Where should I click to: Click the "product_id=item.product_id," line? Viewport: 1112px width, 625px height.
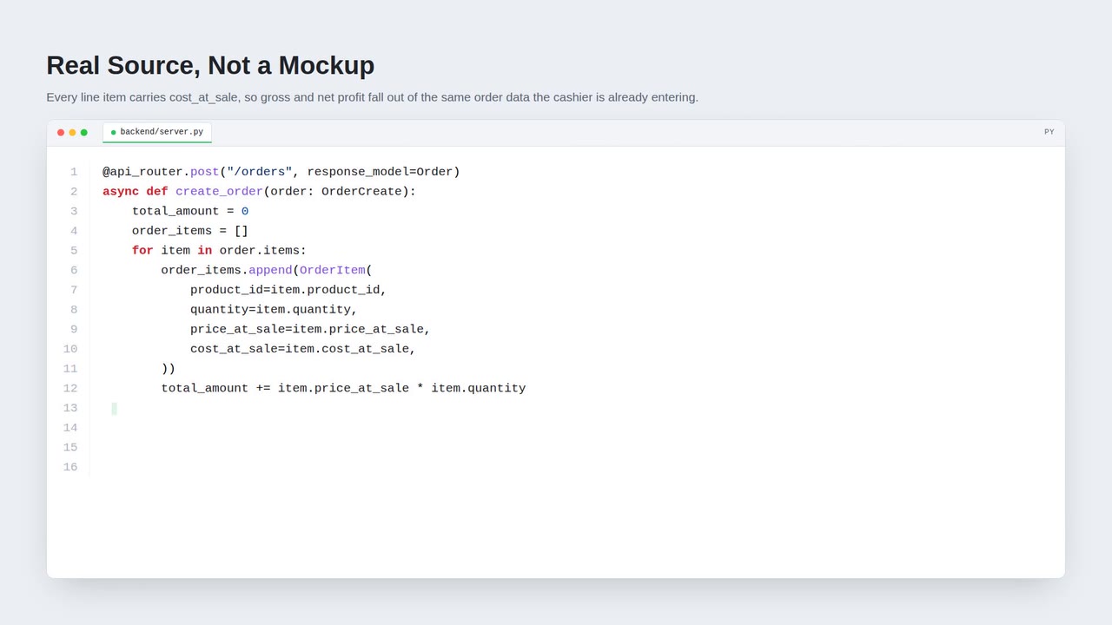288,290
